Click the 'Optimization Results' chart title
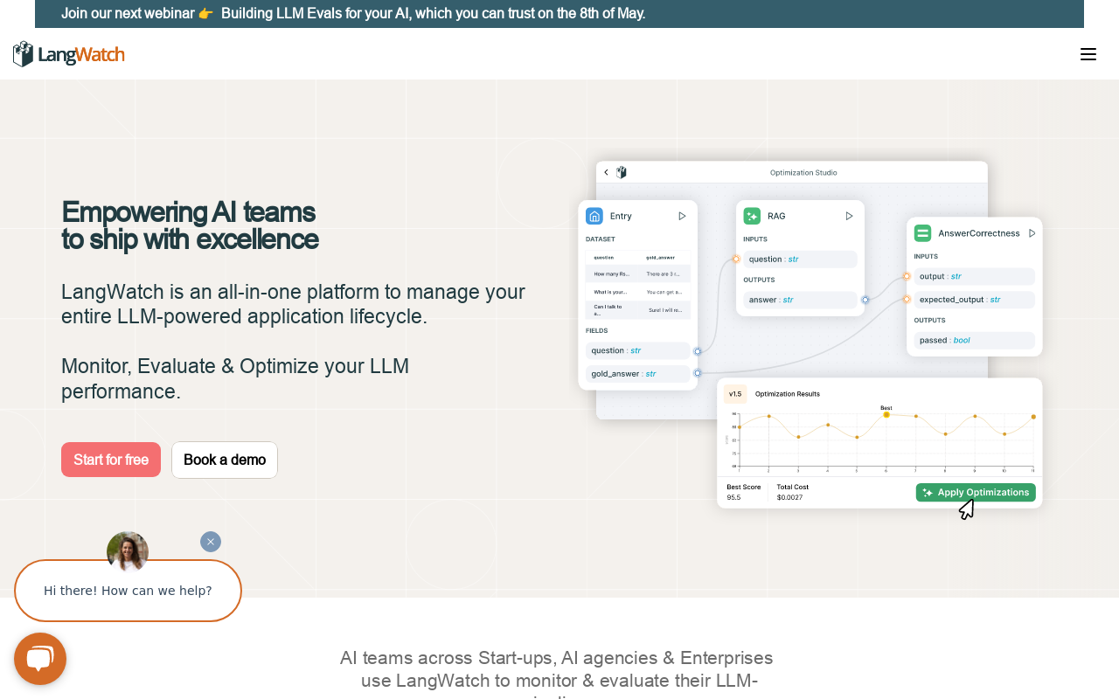Screen dimensions: 1119x699 point(788,394)
